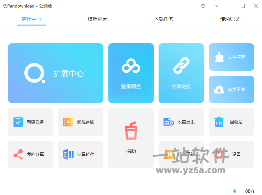The width and height of the screenshot is (262, 195).
Task: Click the chain link icon for 分享链接
Action: [181, 66]
